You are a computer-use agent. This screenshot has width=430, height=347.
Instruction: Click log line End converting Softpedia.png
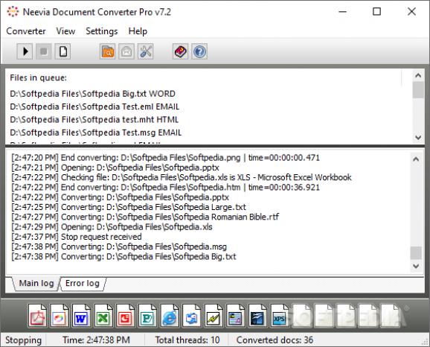166,158
